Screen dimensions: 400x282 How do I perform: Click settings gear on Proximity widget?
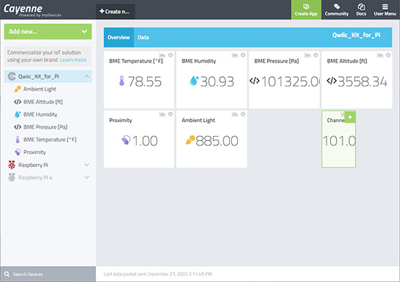click(x=170, y=114)
